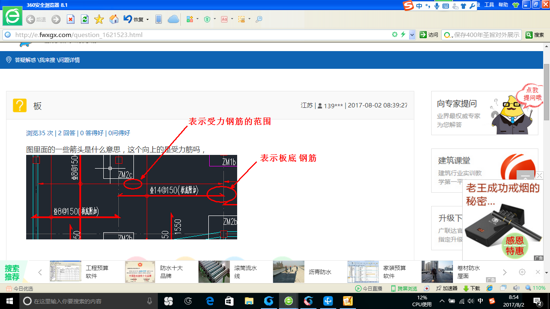
Task: Refresh the page with green arrows icon
Action: pyautogui.click(x=85, y=19)
